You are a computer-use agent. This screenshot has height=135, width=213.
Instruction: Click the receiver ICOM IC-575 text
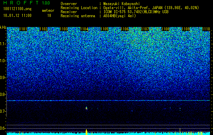point(136,12)
